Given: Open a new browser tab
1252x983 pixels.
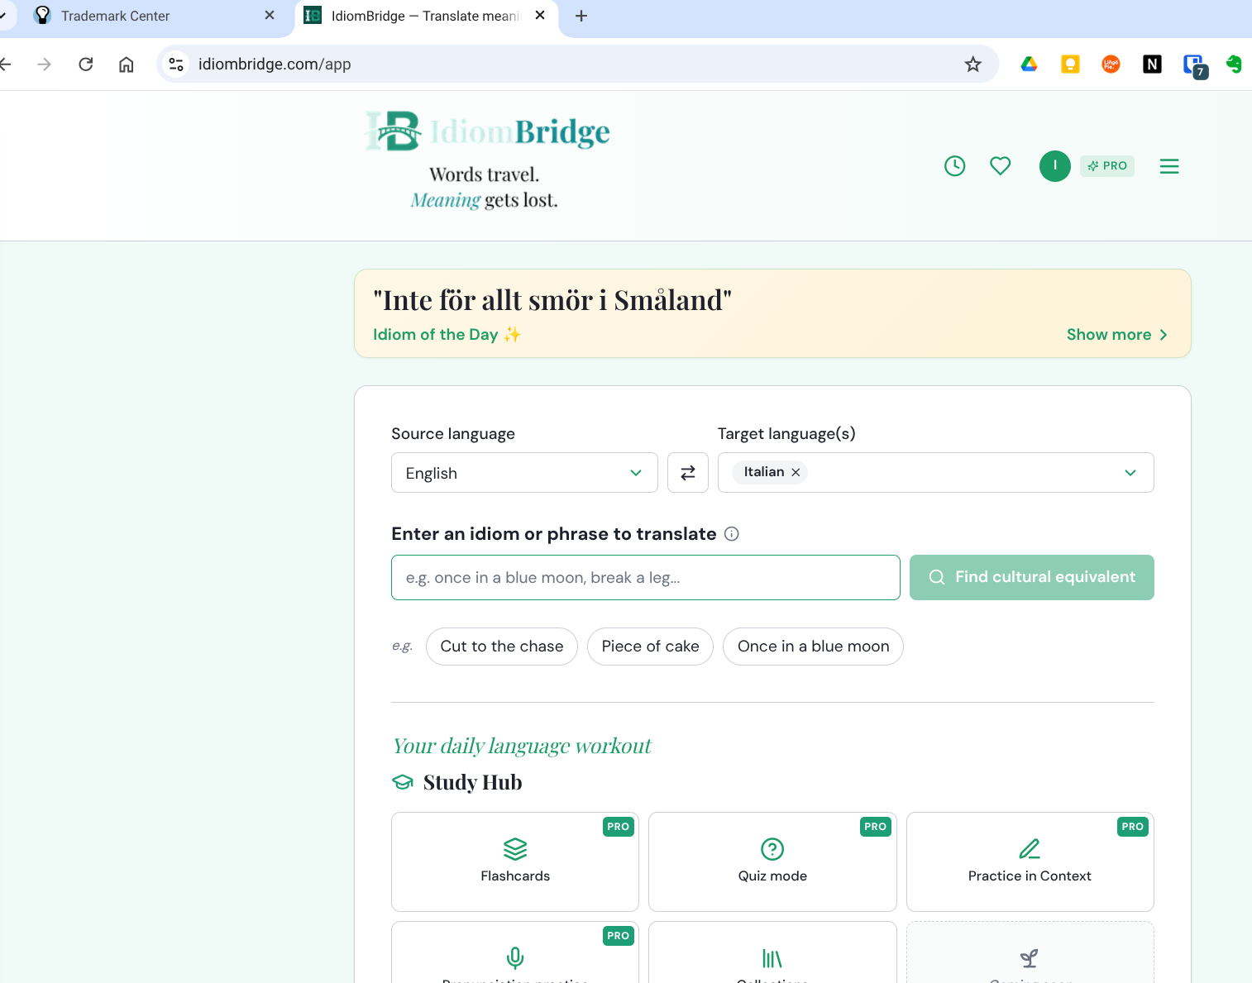Looking at the screenshot, I should (x=581, y=16).
